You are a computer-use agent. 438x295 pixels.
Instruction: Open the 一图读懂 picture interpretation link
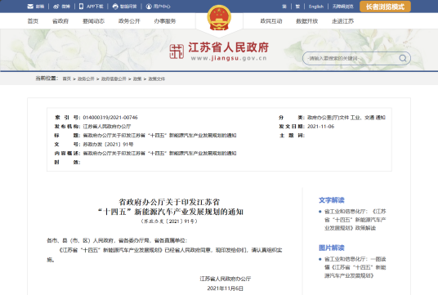point(355,267)
